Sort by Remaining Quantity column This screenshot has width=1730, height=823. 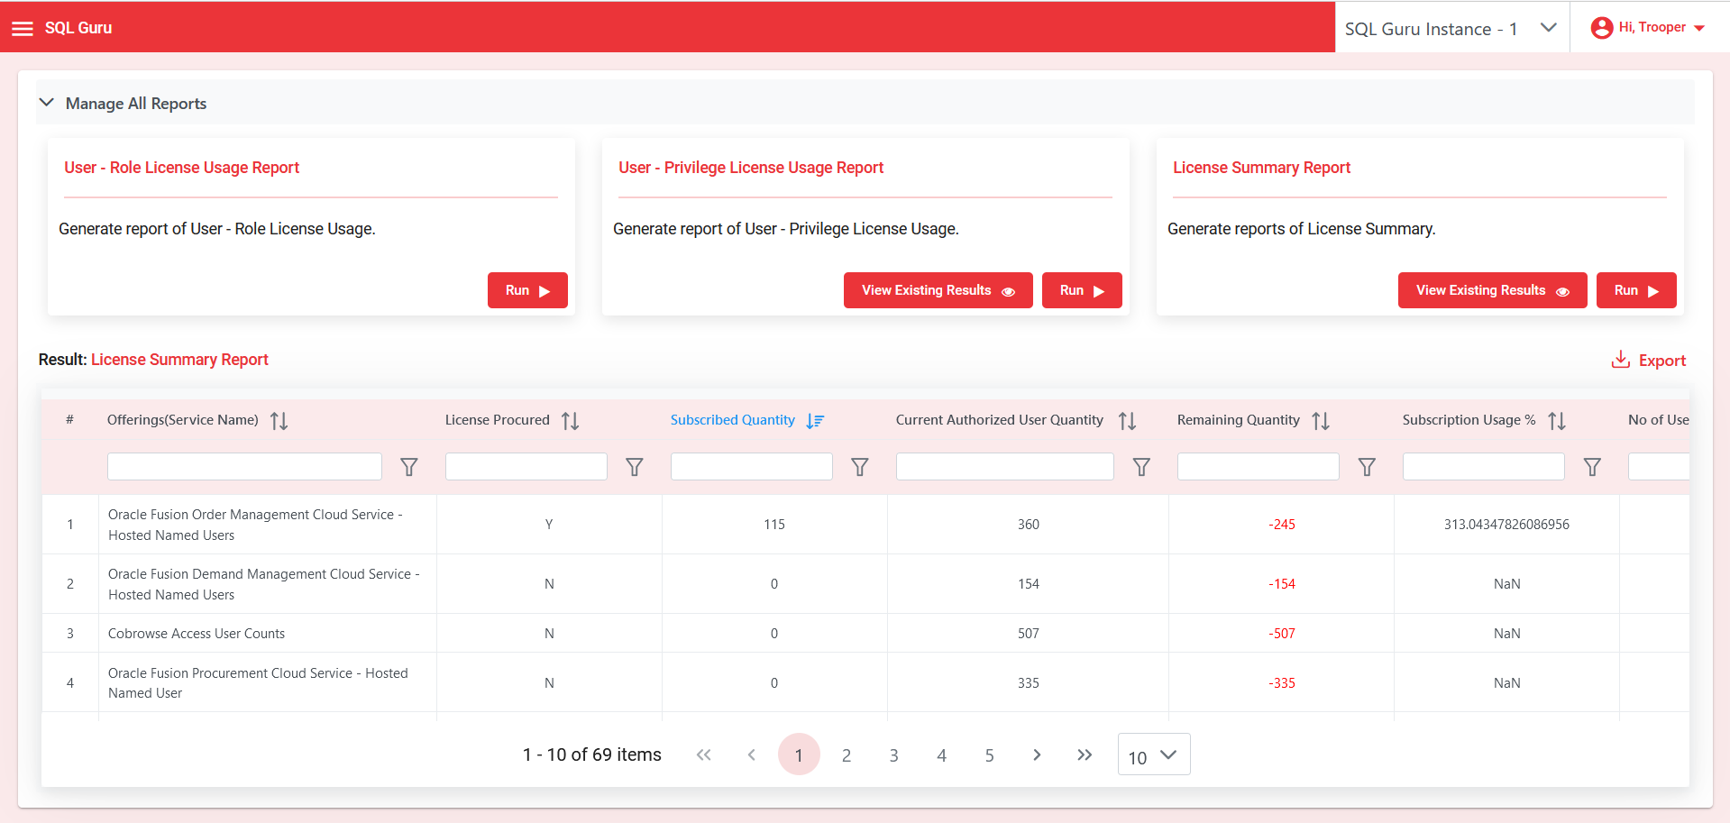(1321, 421)
